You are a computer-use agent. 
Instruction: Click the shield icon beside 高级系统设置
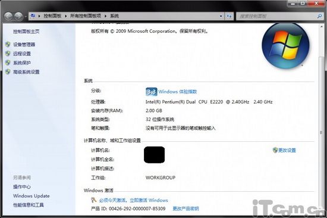[x=8, y=72]
